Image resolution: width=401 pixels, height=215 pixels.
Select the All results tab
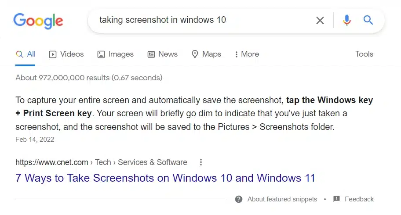pos(26,54)
